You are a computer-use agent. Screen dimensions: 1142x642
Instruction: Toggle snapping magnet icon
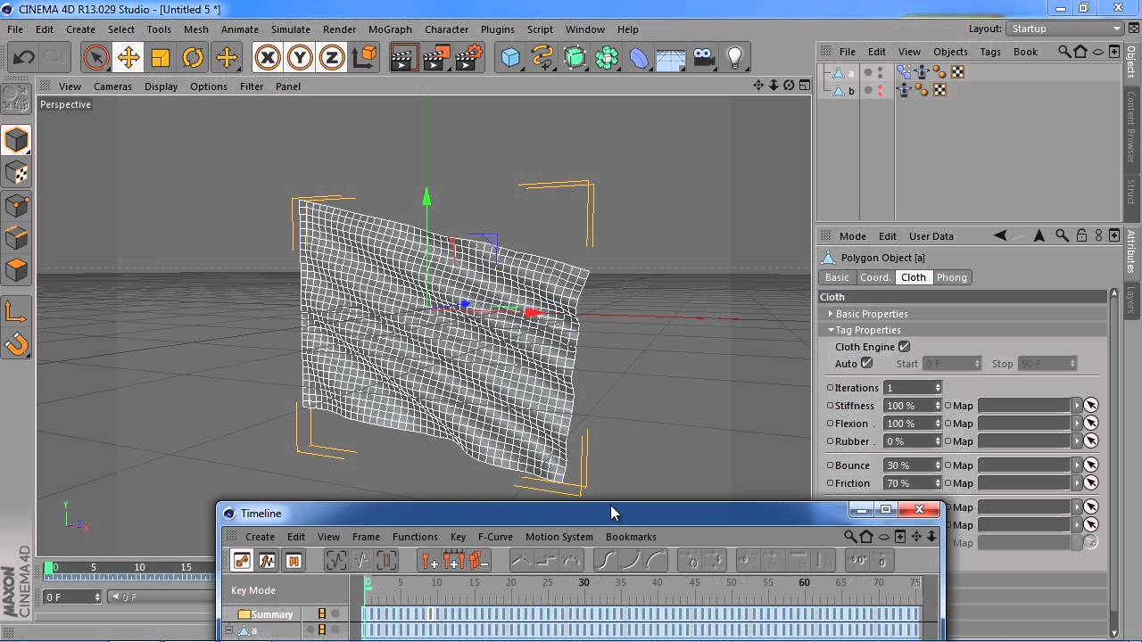pos(17,343)
